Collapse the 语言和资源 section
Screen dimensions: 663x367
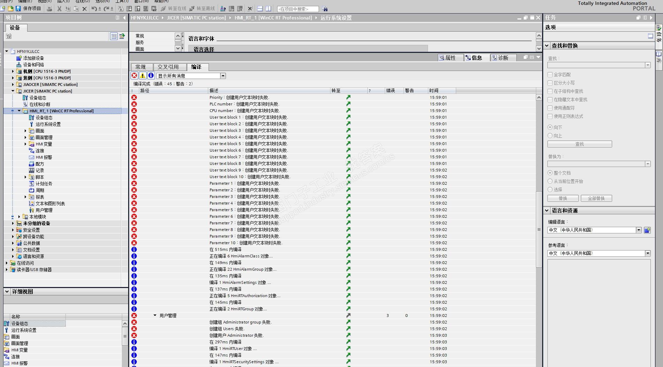click(x=547, y=210)
